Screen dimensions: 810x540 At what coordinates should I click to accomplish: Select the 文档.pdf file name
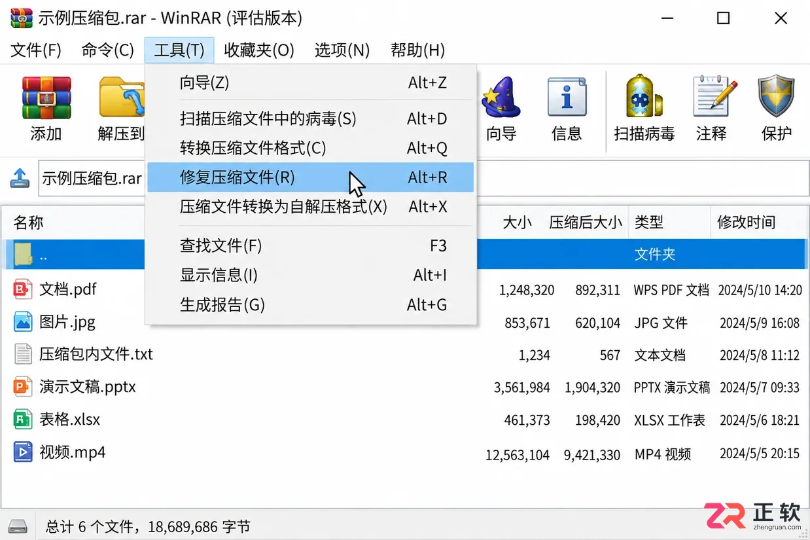click(x=68, y=289)
